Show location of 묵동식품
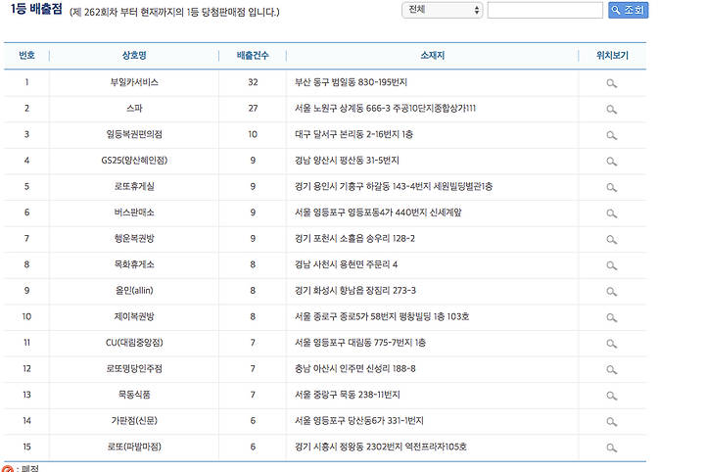The height and width of the screenshot is (472, 705). pos(611,396)
